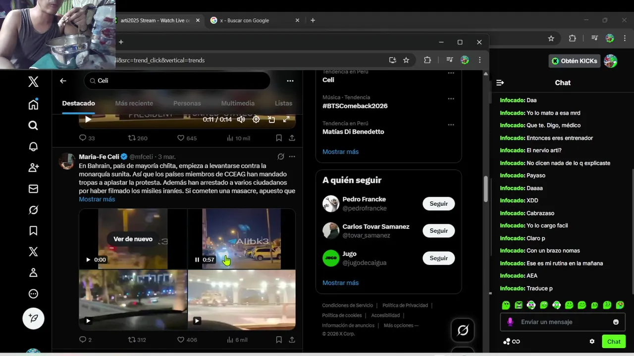This screenshot has width=634, height=356.
Task: Open Profile icon in sidebar
Action: click(x=33, y=272)
